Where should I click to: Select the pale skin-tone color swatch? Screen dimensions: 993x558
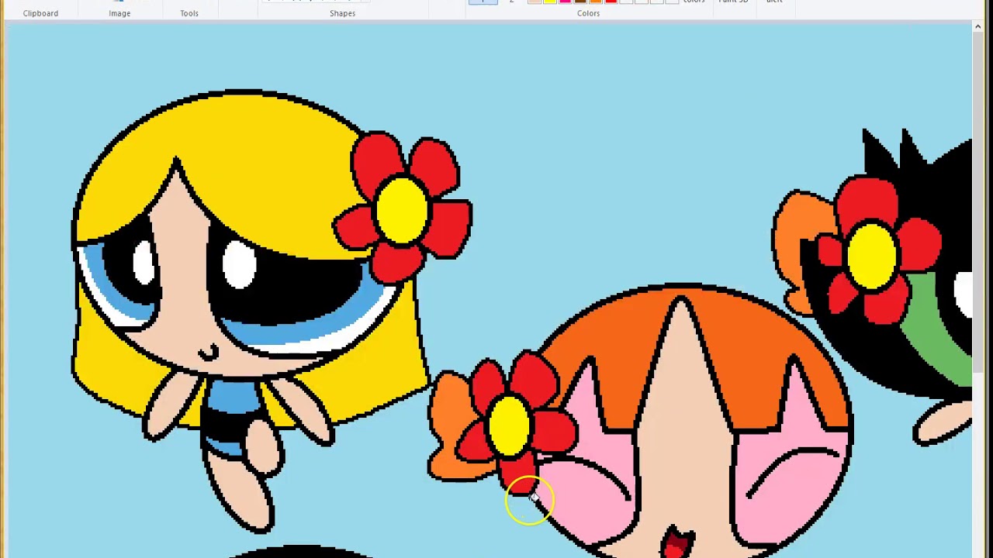(x=534, y=2)
